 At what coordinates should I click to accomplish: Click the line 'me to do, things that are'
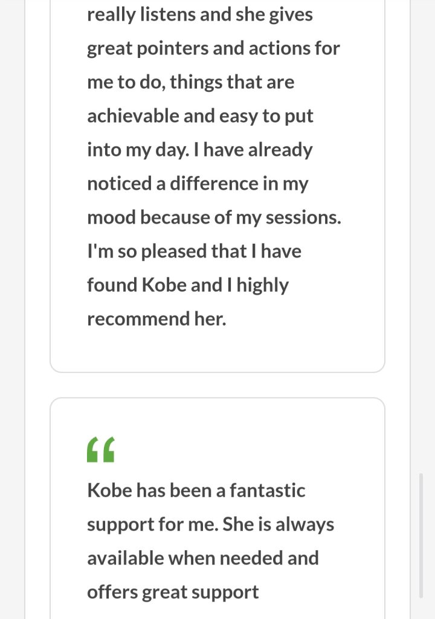(190, 82)
